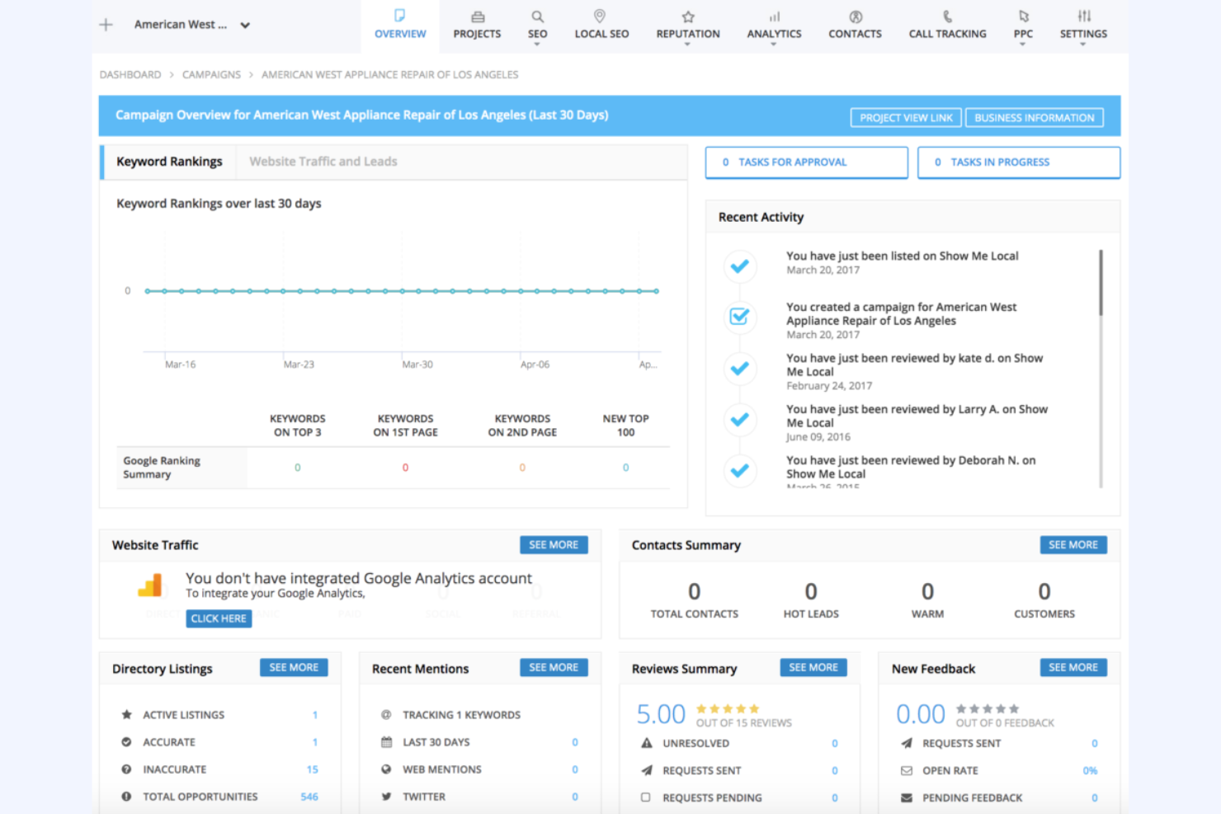Screen dimensions: 1221x814
Task: Click the 0.00 feedback rating stars
Action: [987, 708]
